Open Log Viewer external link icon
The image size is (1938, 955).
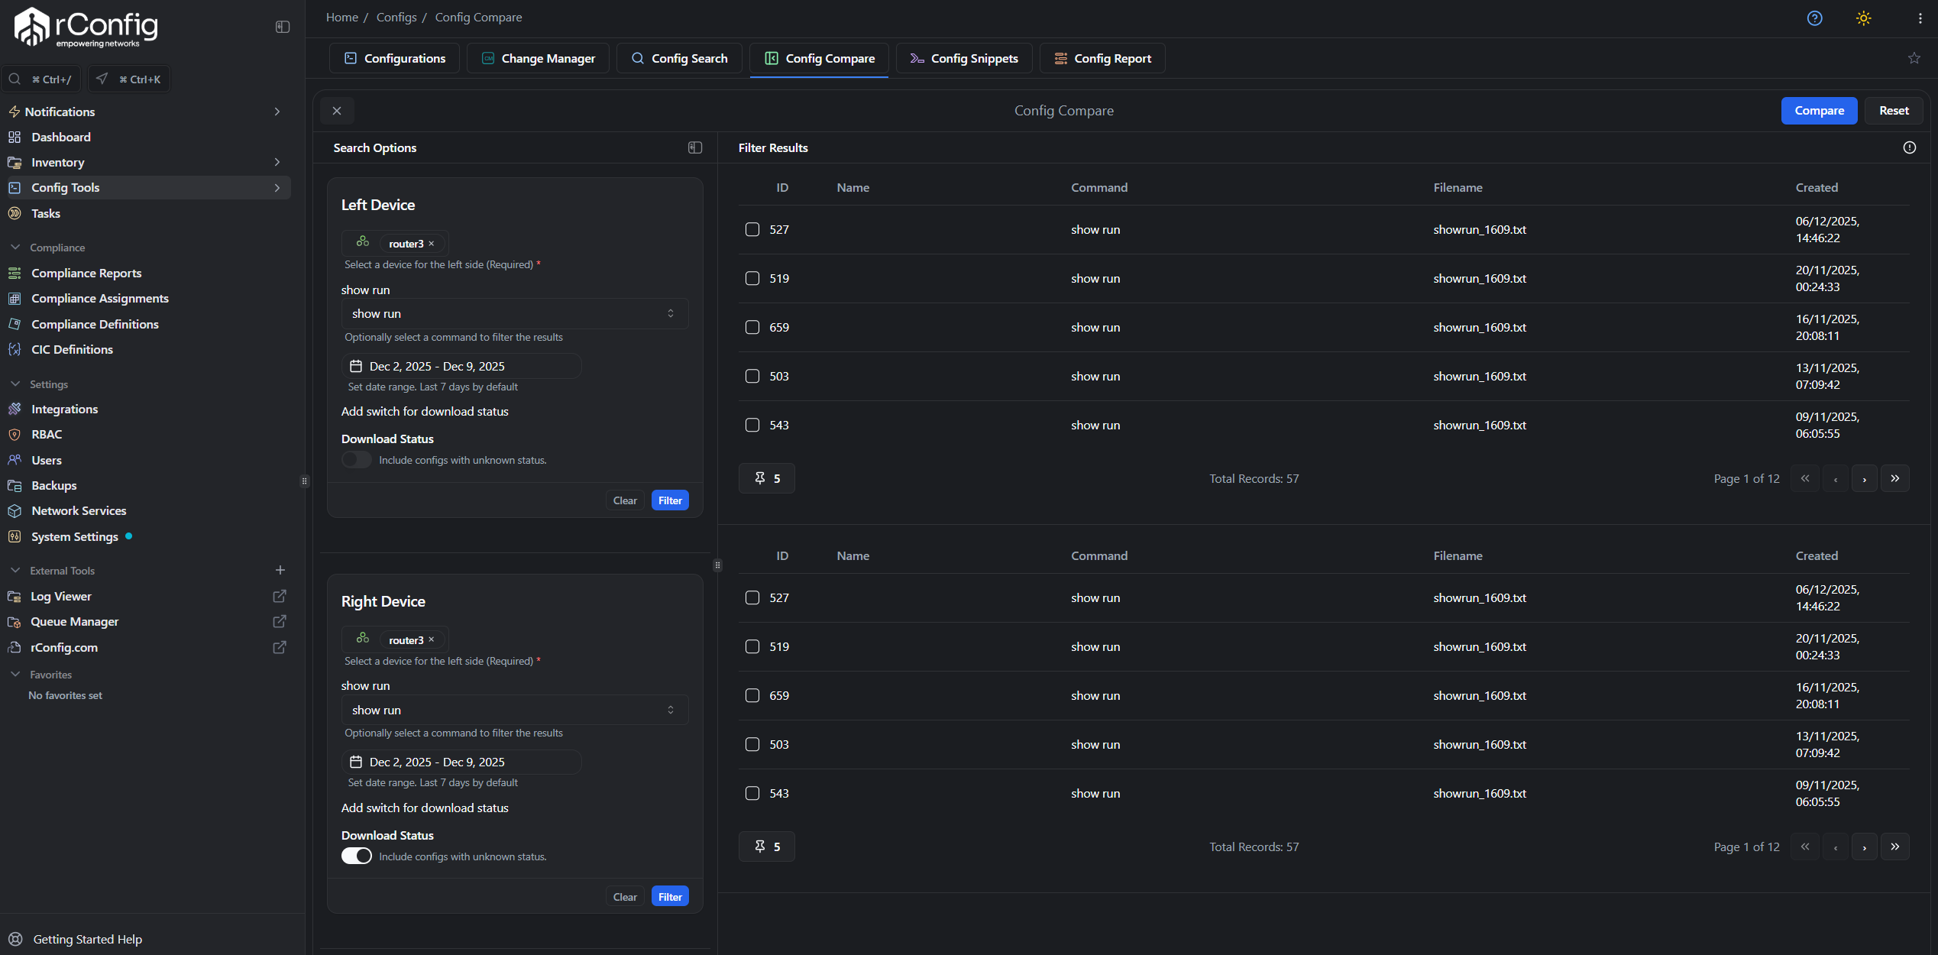pos(280,596)
